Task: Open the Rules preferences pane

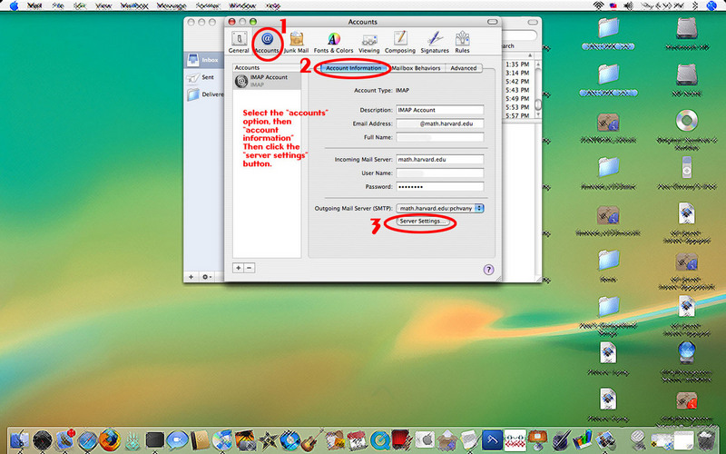Action: pos(463,42)
